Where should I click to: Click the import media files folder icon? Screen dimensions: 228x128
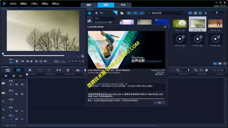click(x=122, y=13)
